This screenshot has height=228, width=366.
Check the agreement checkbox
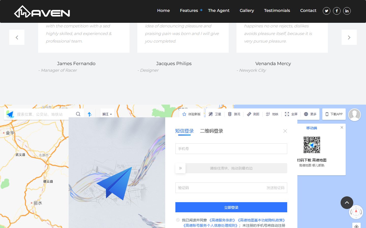tap(178, 220)
